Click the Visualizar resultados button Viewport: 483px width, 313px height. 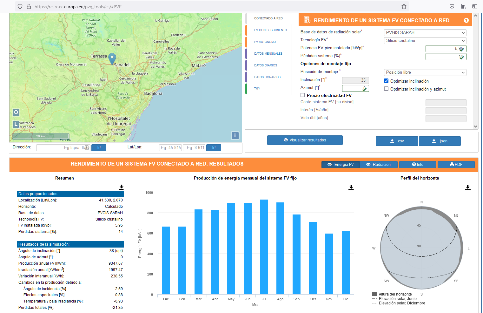point(305,140)
